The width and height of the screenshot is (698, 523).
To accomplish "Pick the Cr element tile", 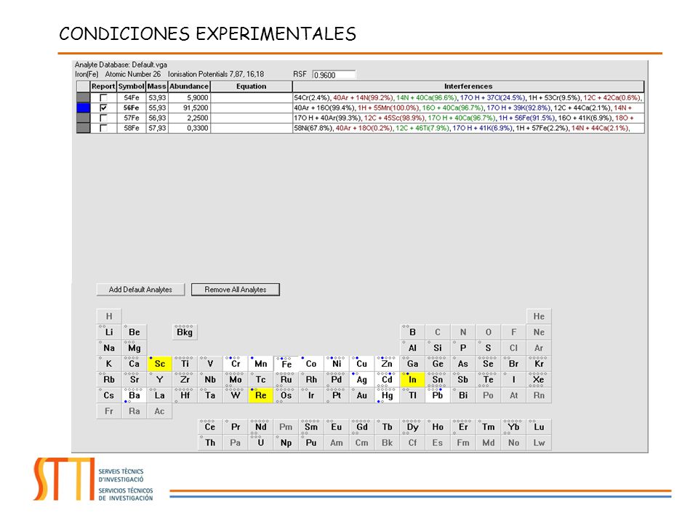I will [236, 364].
